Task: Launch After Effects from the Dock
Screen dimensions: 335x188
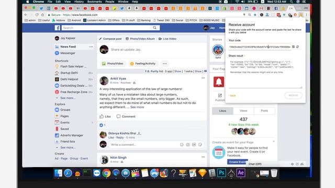Action: (241, 173)
